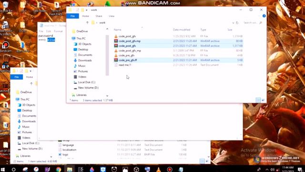Refresh the work folder view

click(x=237, y=23)
